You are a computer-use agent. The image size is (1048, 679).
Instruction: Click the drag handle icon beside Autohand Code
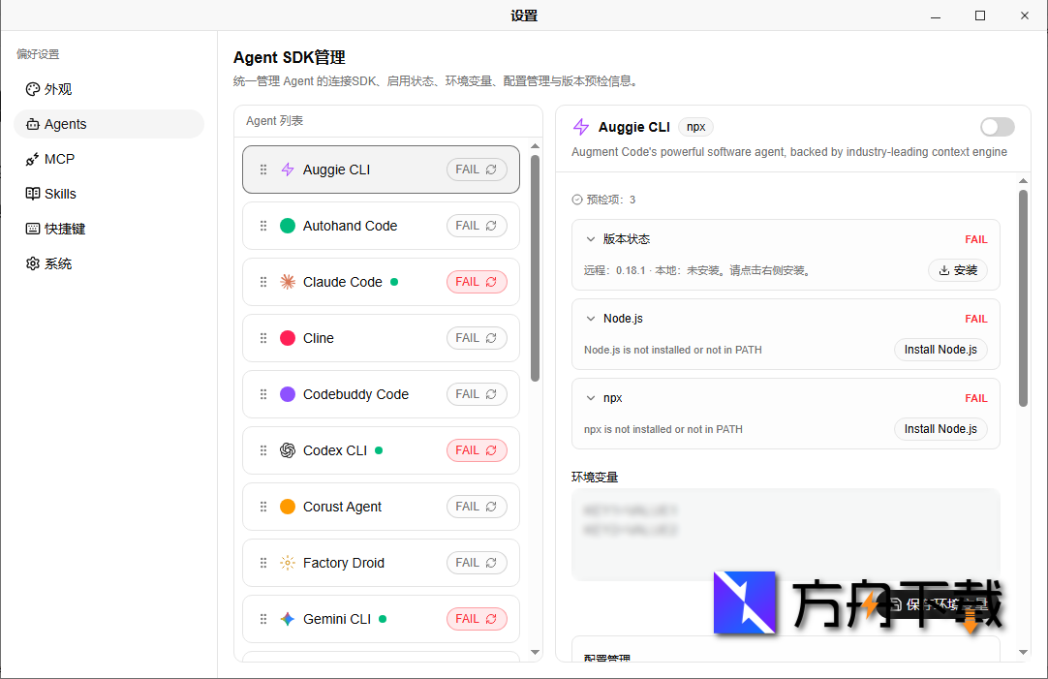(x=262, y=226)
